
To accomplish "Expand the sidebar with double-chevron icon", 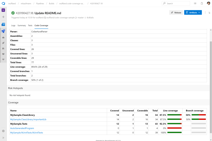I will click(3, 138).
